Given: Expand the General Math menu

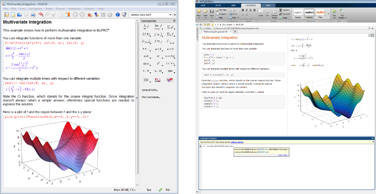Looking at the screenshot, I should (x=150, y=90).
